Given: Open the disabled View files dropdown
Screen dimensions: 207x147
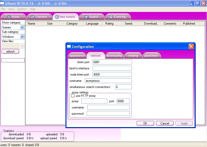Looking at the screenshot, I should point(22,46).
